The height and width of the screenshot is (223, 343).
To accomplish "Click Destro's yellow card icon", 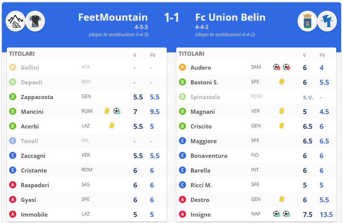I will point(281,199).
